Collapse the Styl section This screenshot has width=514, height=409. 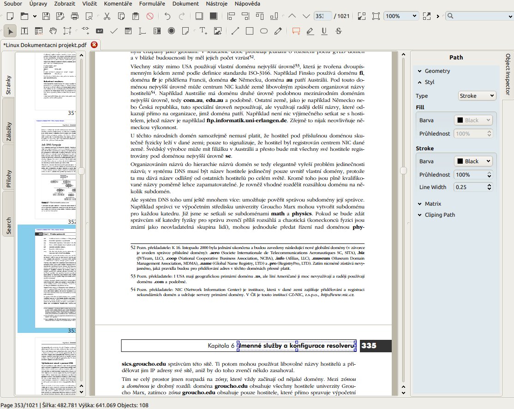point(419,82)
